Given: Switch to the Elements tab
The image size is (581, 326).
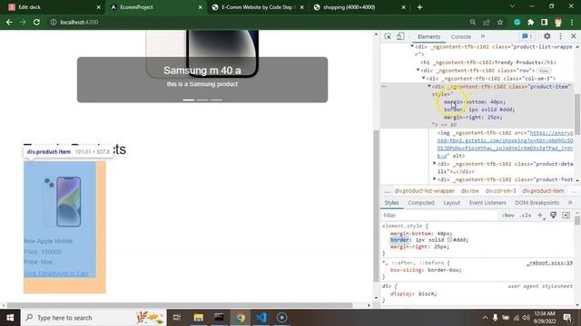Looking at the screenshot, I should pos(428,36).
